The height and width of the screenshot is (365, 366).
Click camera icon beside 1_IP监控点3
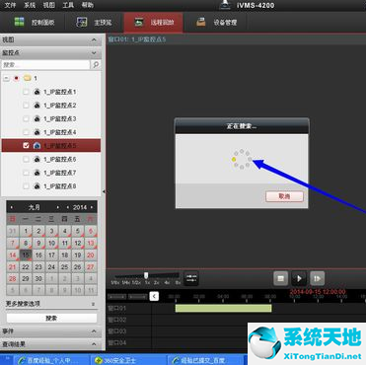(x=37, y=118)
